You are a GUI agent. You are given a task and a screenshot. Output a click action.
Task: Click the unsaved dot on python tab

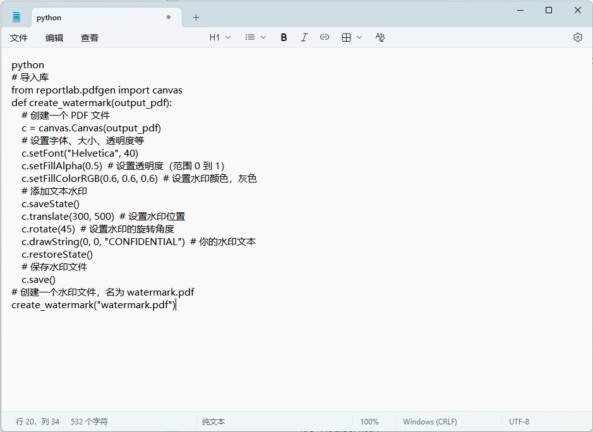coord(168,17)
